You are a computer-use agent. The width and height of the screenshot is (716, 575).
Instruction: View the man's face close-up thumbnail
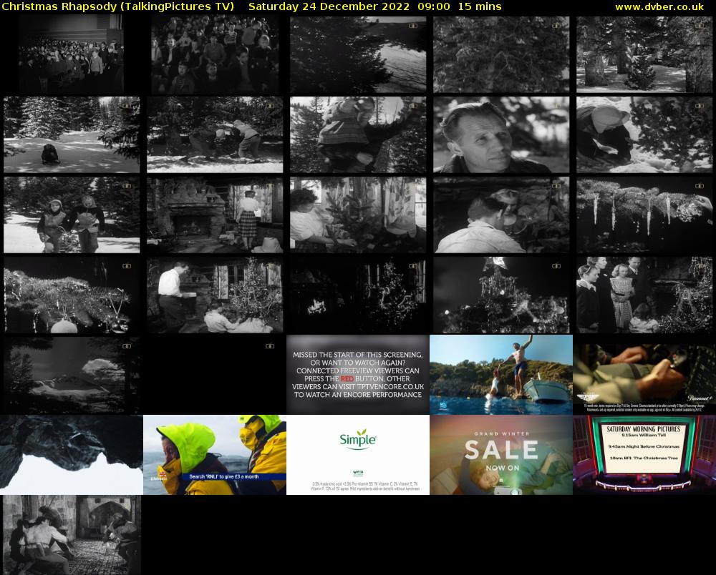(x=501, y=134)
